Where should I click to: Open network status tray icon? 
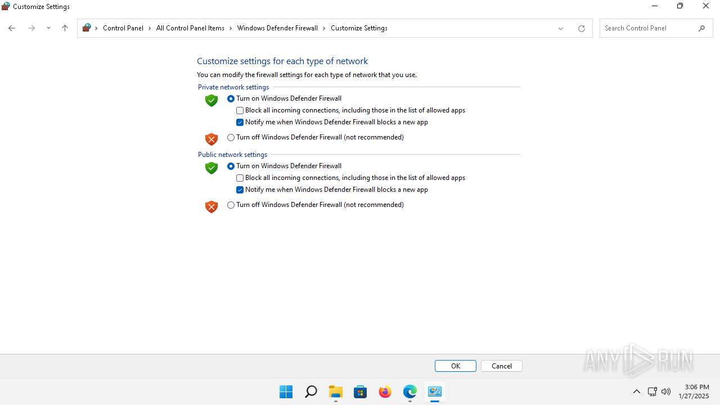pos(652,391)
